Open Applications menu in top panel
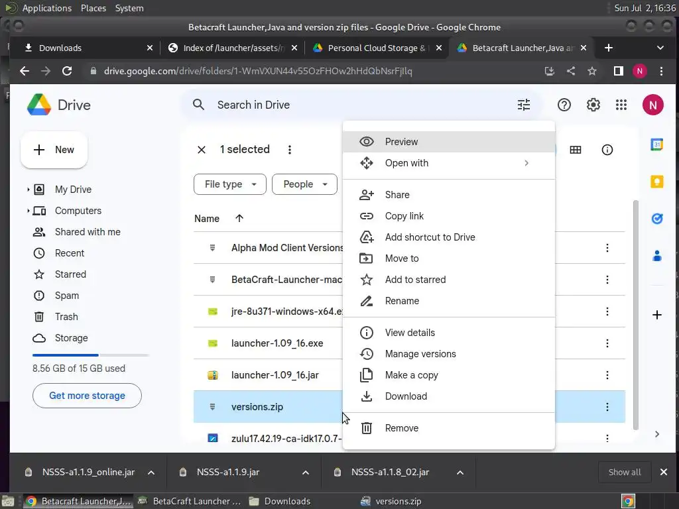This screenshot has width=679, height=509. pyautogui.click(x=47, y=8)
